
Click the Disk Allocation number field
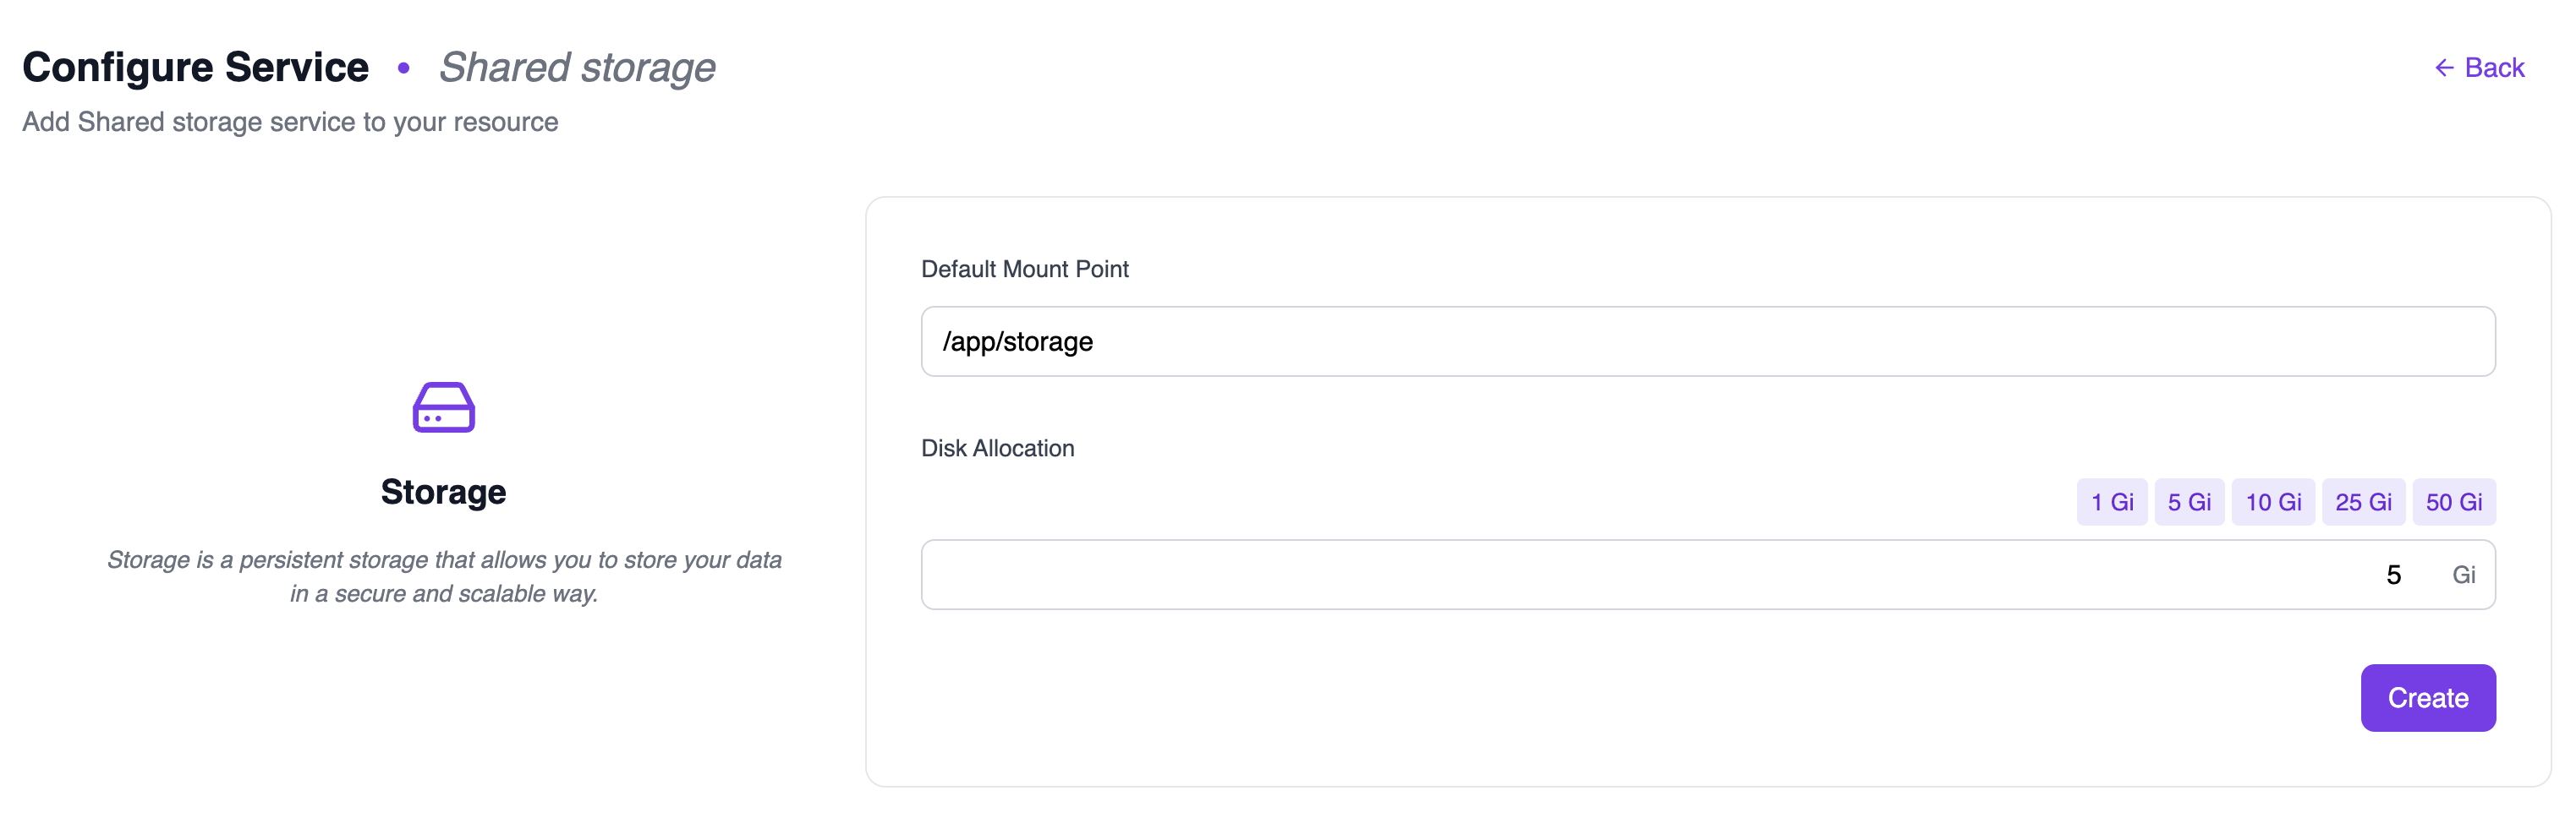(x=1660, y=575)
